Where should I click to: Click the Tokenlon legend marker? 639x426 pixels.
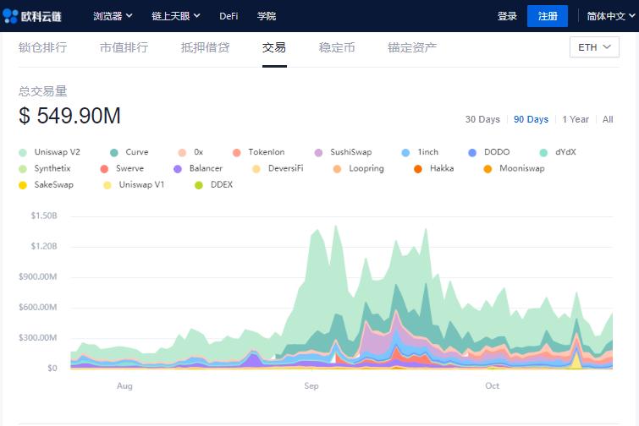coord(236,153)
